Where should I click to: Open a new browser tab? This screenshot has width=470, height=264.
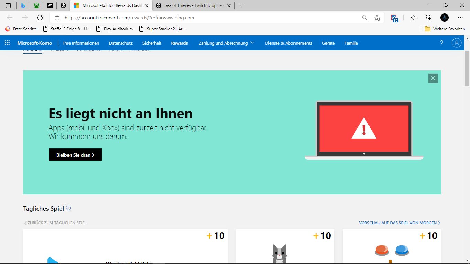(241, 5)
